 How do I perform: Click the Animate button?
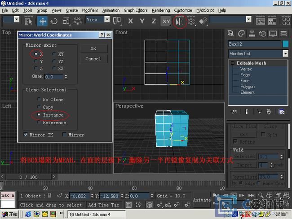202,200
